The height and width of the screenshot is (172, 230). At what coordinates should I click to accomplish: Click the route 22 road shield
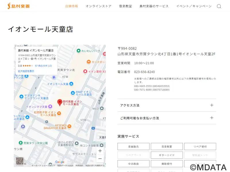coord(93,128)
